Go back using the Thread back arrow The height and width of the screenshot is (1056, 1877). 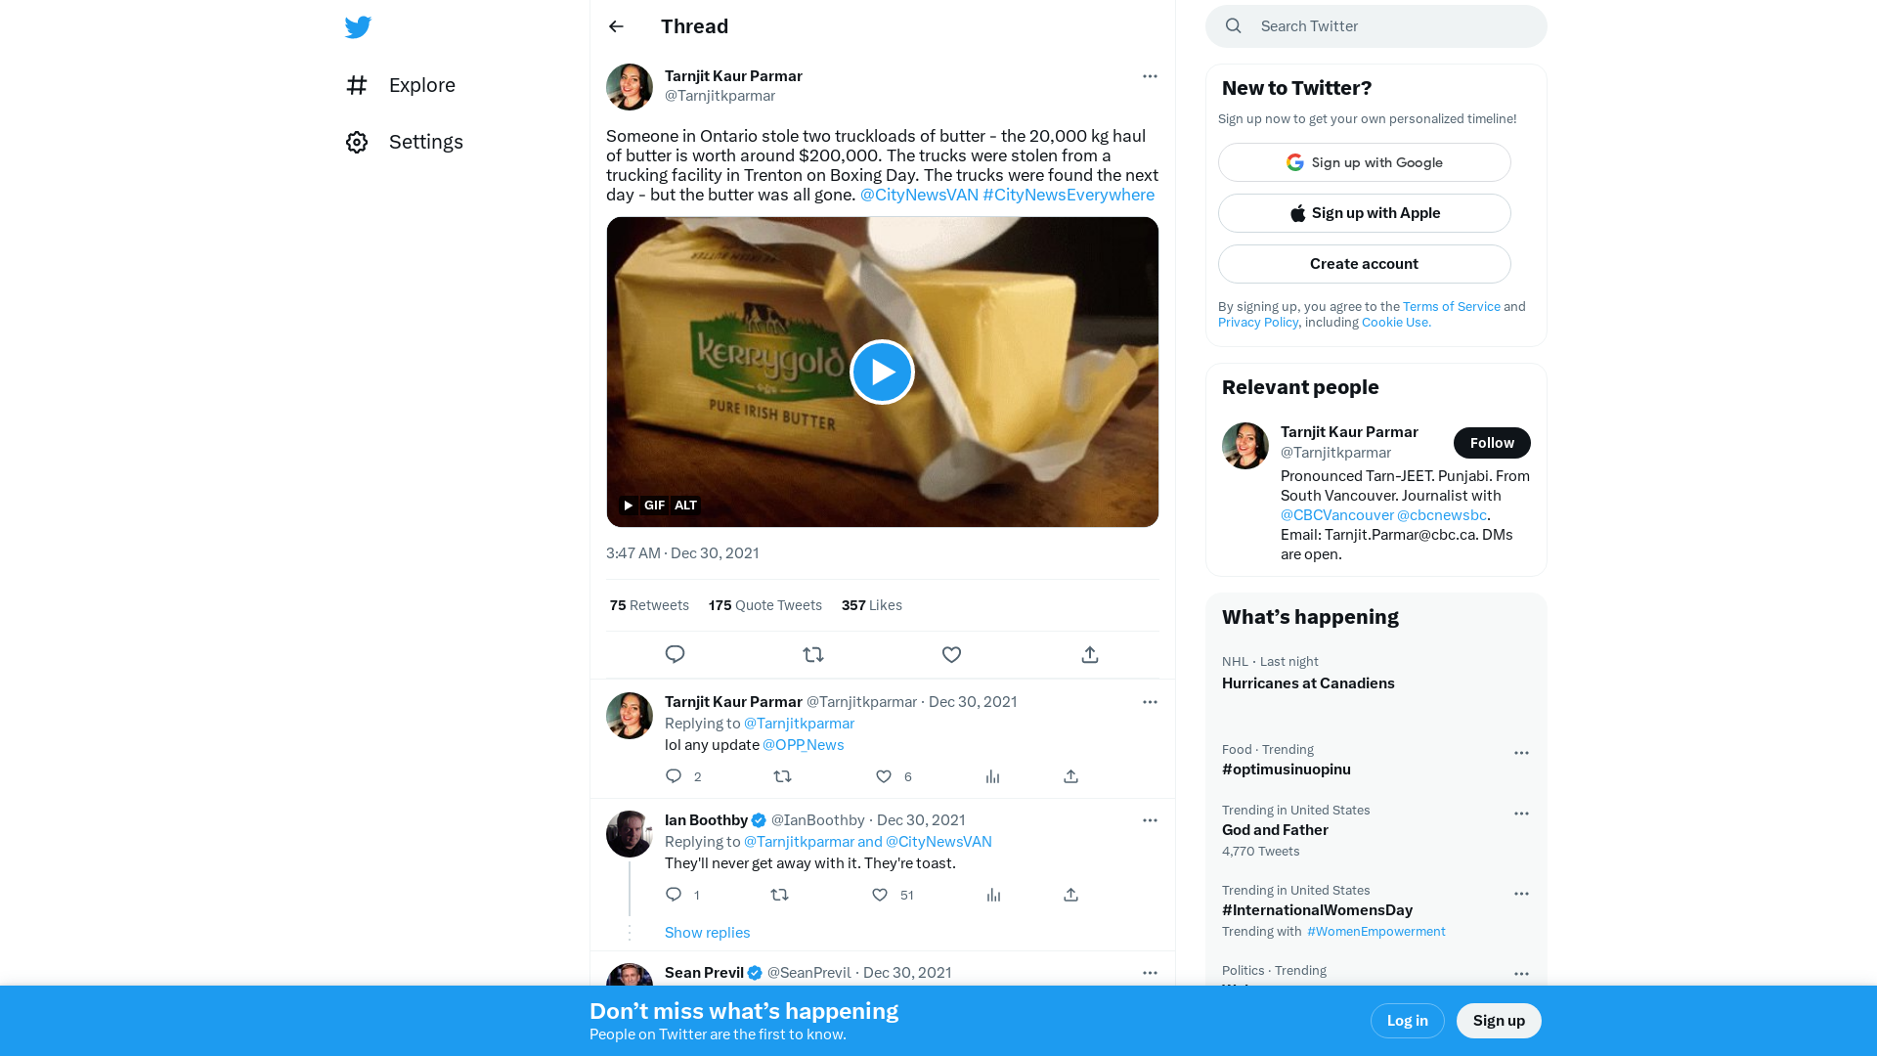tap(616, 26)
